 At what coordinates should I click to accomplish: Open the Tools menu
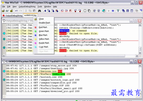click(x=40, y=7)
